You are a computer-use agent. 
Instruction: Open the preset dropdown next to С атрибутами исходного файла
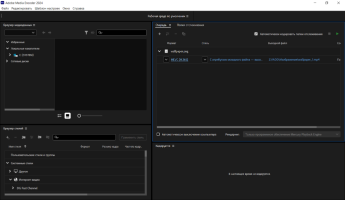coord(205,59)
